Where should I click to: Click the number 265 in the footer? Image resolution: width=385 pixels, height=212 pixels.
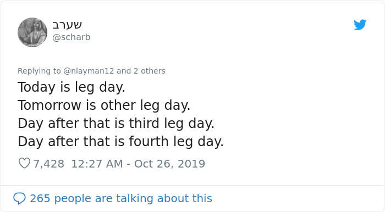[40, 198]
